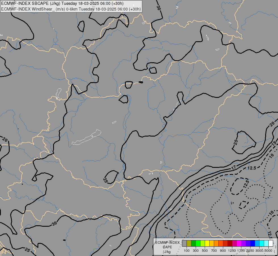Select the dark green legend swatch
This screenshot has height=256, width=278.
193,243
